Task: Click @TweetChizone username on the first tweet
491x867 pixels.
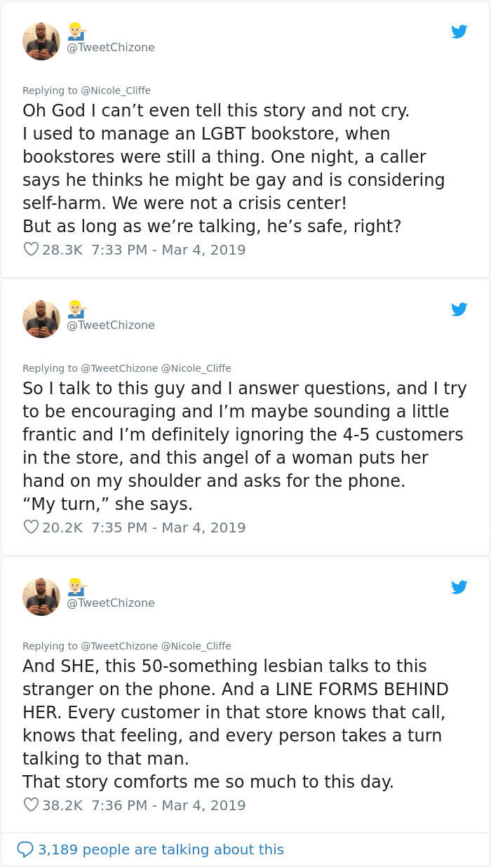Action: tap(111, 48)
